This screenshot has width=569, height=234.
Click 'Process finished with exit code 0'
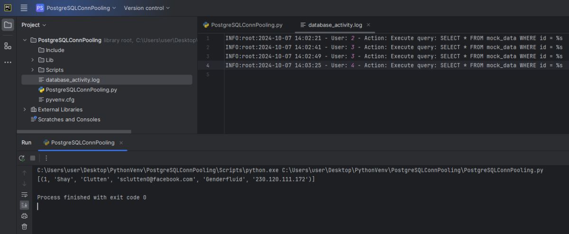92,197
